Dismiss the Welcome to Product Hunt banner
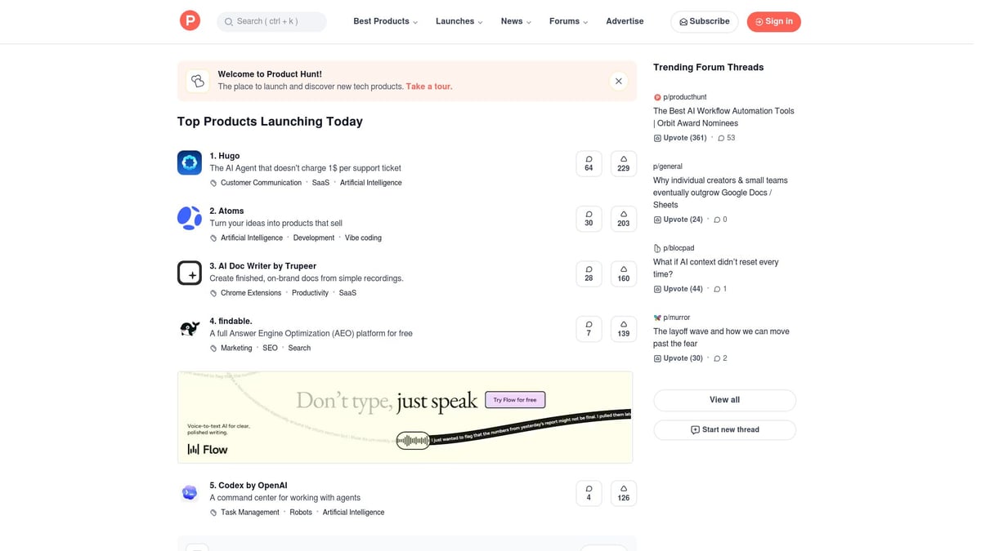Image resolution: width=981 pixels, height=551 pixels. point(619,81)
